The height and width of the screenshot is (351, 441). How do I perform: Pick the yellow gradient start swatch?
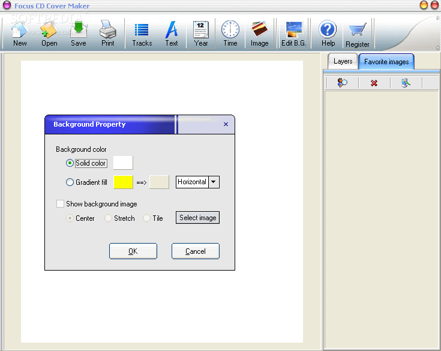tap(123, 182)
